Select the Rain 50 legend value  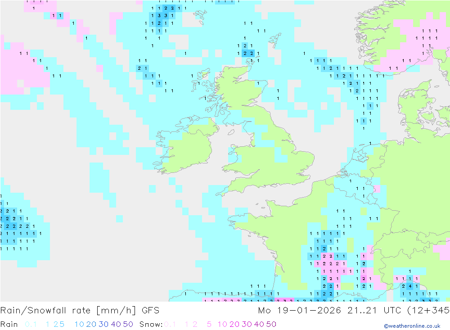point(128,324)
